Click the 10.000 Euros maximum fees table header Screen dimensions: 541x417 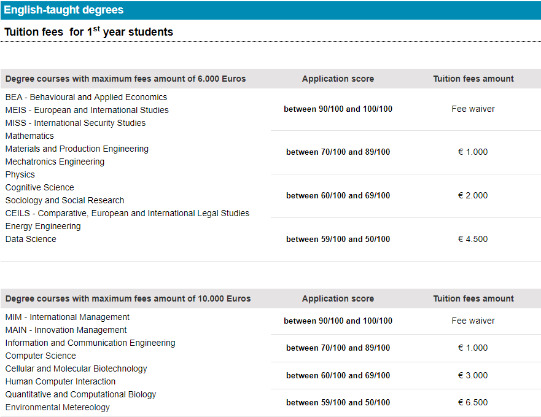pos(128,298)
